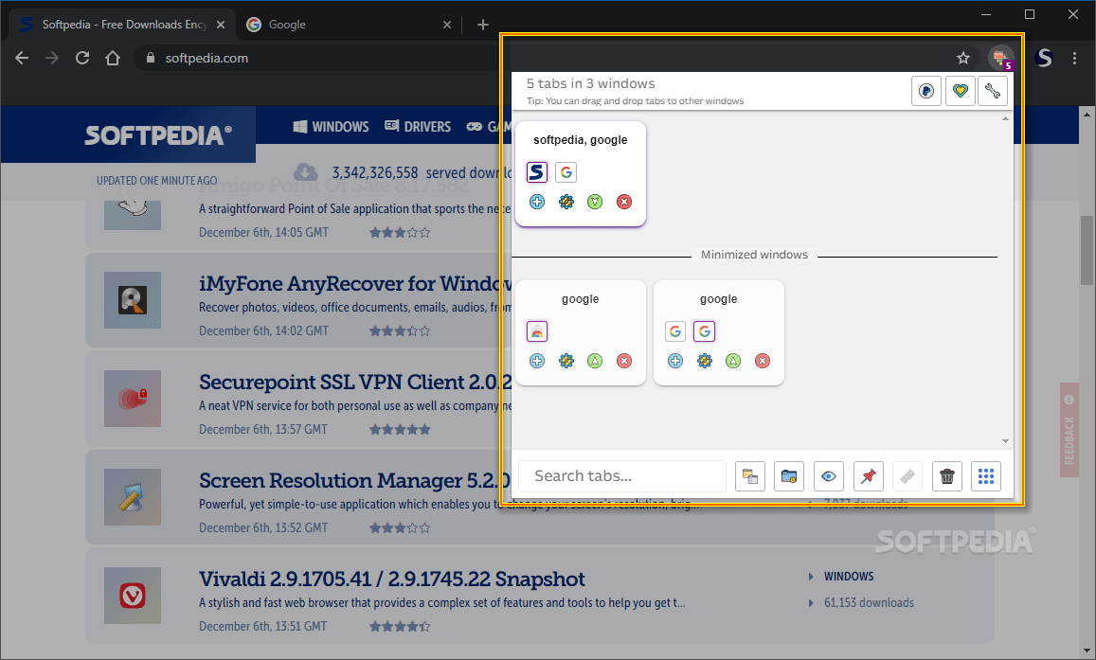1096x660 pixels.
Task: Toggle the eye visibility button in the bottom toolbar
Action: pos(828,476)
